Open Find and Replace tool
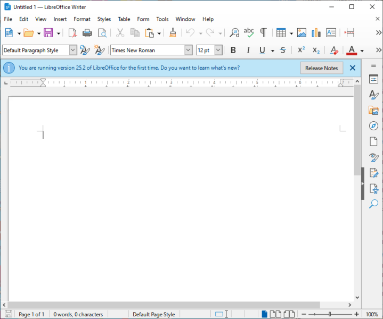383x319 pixels. [x=234, y=33]
